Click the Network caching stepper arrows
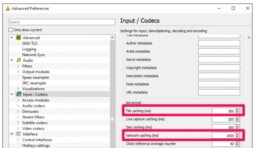The height and width of the screenshot is (148, 257). point(237,135)
